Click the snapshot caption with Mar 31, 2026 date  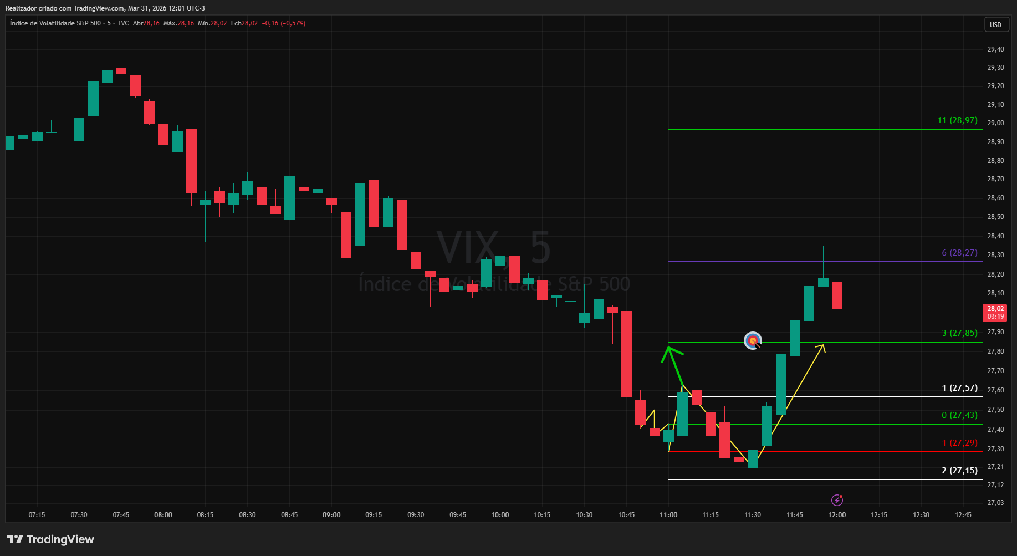click(105, 8)
